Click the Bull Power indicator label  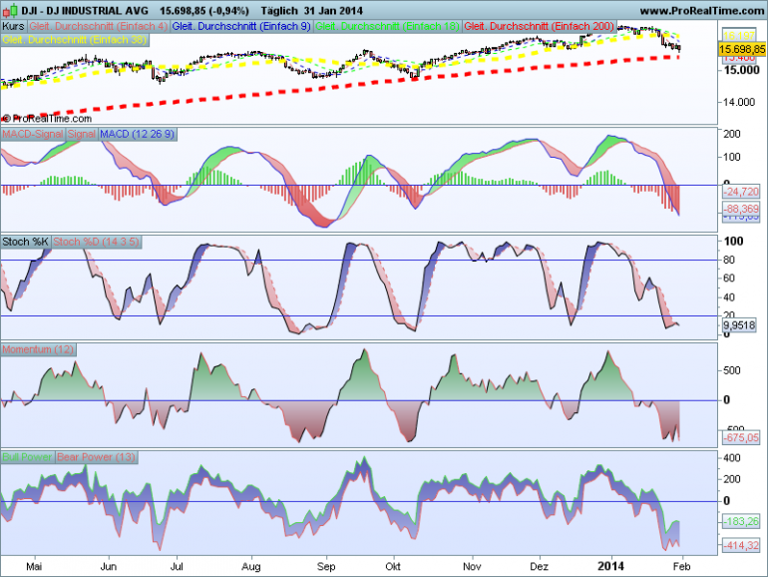[28, 457]
